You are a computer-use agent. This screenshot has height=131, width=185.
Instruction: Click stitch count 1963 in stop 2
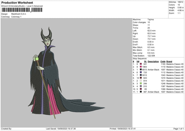click(x=145, y=67)
